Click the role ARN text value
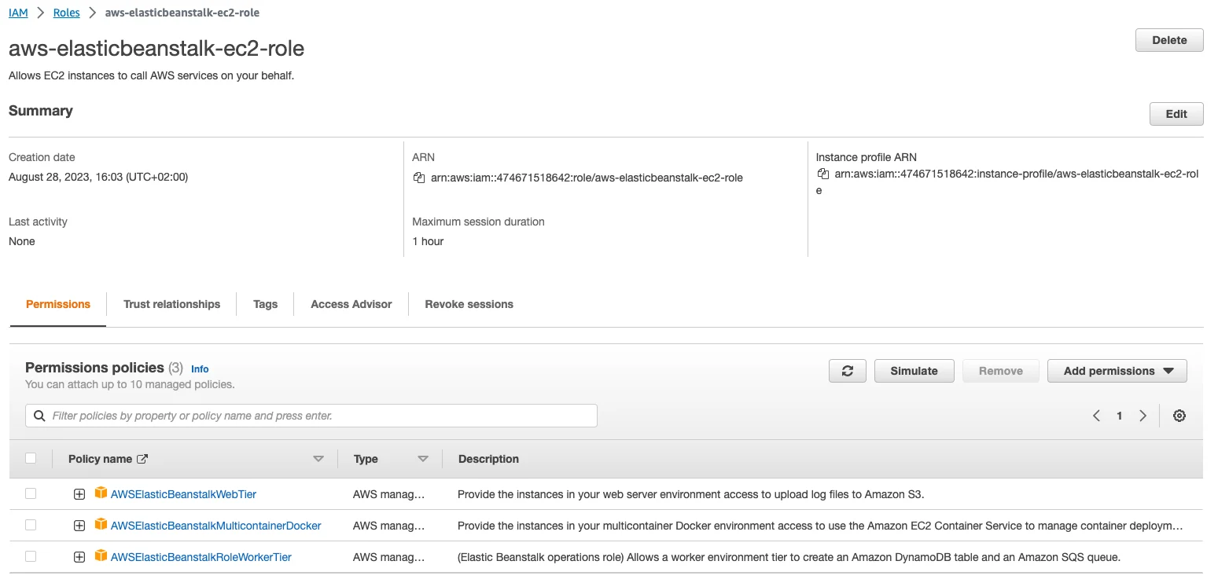Viewport: 1218px width, 583px height. (x=587, y=178)
